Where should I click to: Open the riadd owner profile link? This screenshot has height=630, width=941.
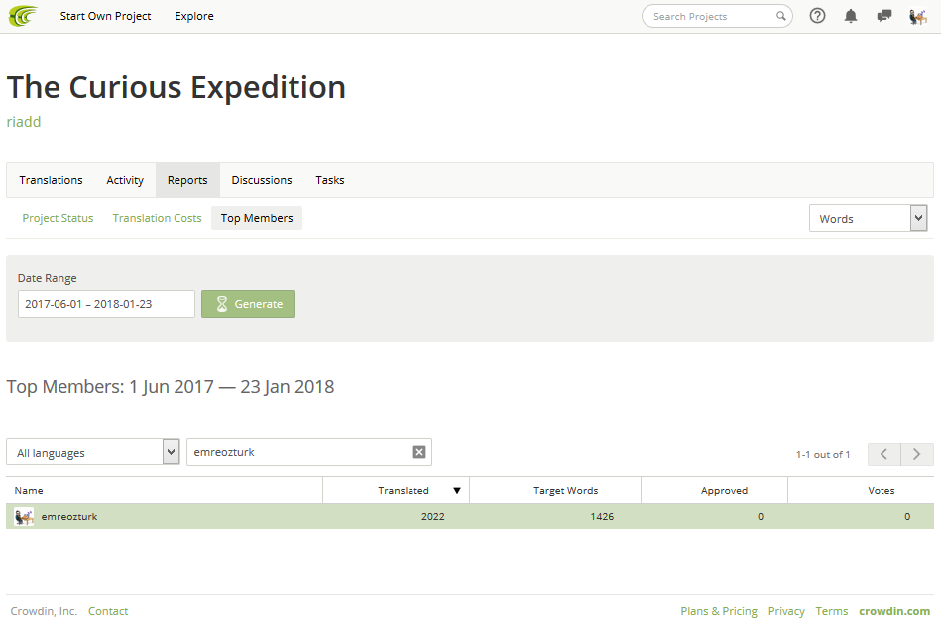tap(24, 122)
